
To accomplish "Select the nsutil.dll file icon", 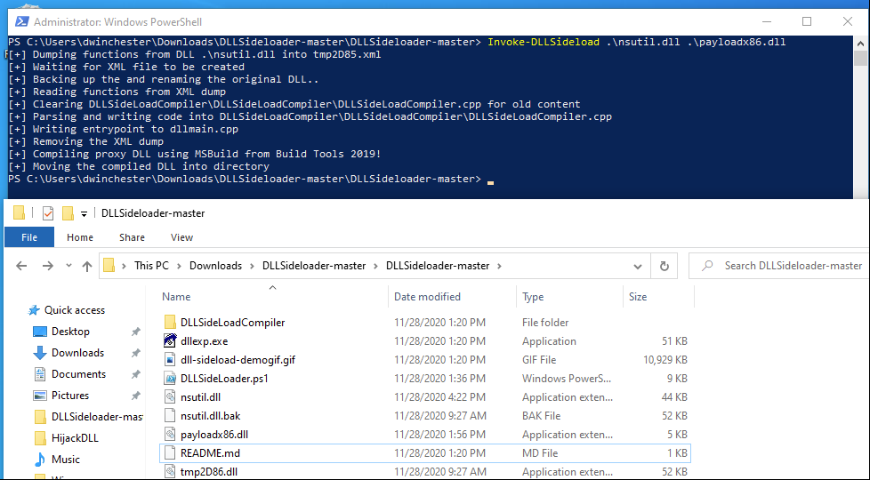I will tap(170, 396).
